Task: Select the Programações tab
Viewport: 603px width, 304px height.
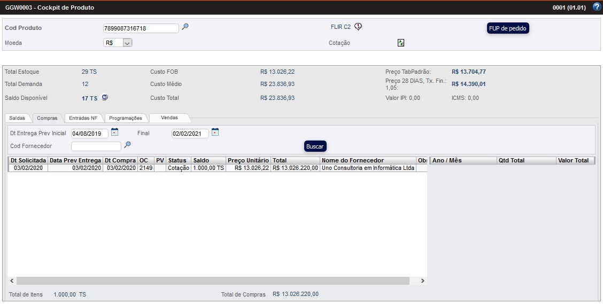Action: tap(126, 118)
